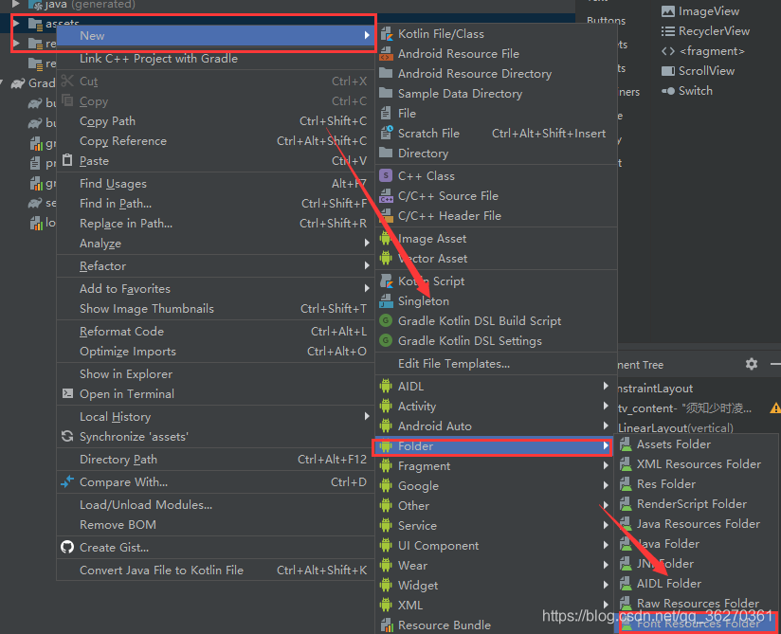Choose Remove BOM entry

tap(216, 524)
